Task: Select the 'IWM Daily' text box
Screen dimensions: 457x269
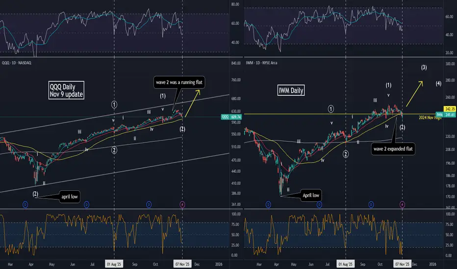Action: pos(291,90)
